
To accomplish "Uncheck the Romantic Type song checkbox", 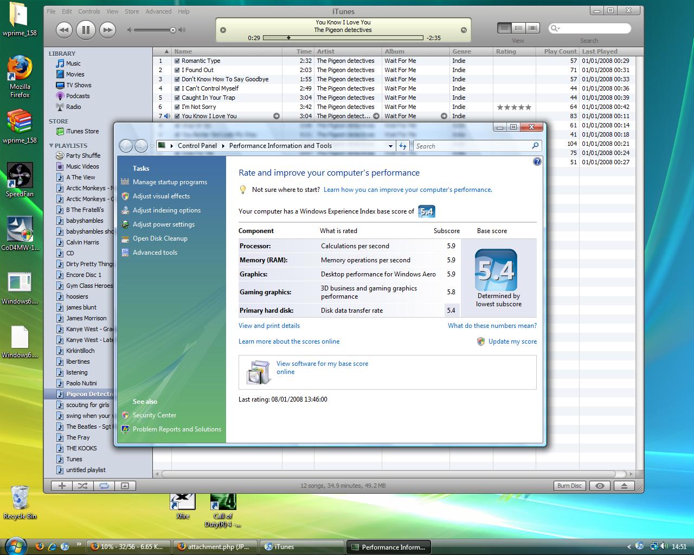I will 177,61.
